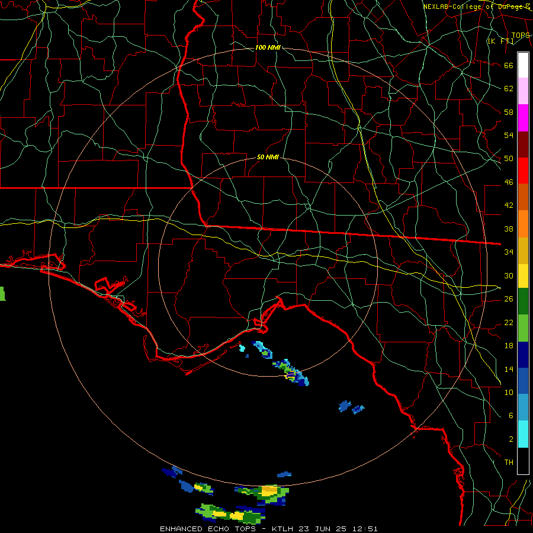Click the echo cluster on the 50 NMI ring

(291, 373)
